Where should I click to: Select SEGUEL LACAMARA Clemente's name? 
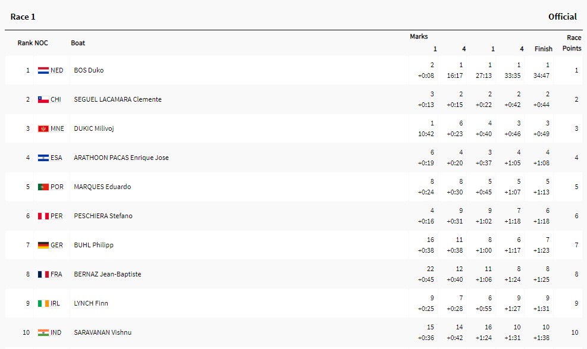tap(117, 99)
